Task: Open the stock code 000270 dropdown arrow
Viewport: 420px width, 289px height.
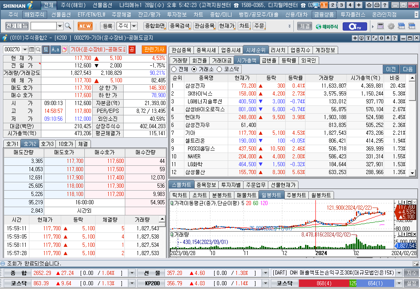Action: coord(25,50)
